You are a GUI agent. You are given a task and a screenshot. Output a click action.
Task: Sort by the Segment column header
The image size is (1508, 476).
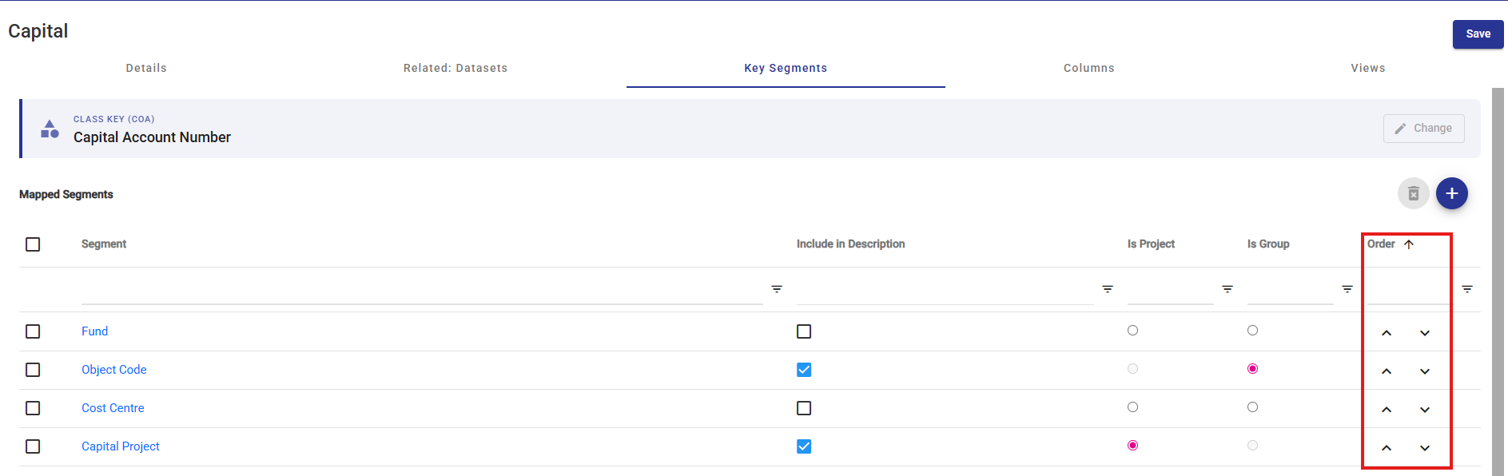(x=104, y=244)
